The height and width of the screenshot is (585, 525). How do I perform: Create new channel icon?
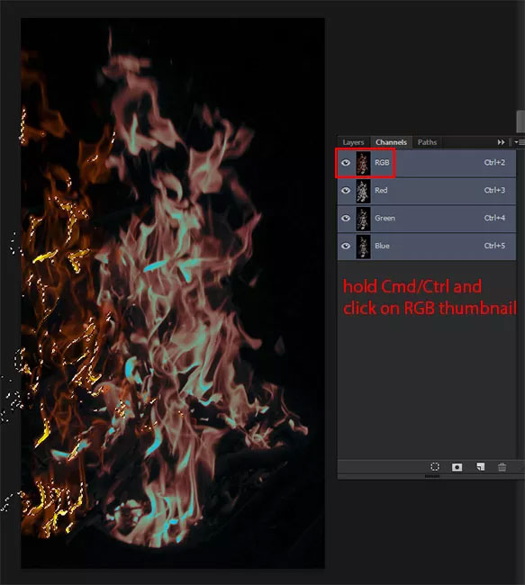pos(481,467)
